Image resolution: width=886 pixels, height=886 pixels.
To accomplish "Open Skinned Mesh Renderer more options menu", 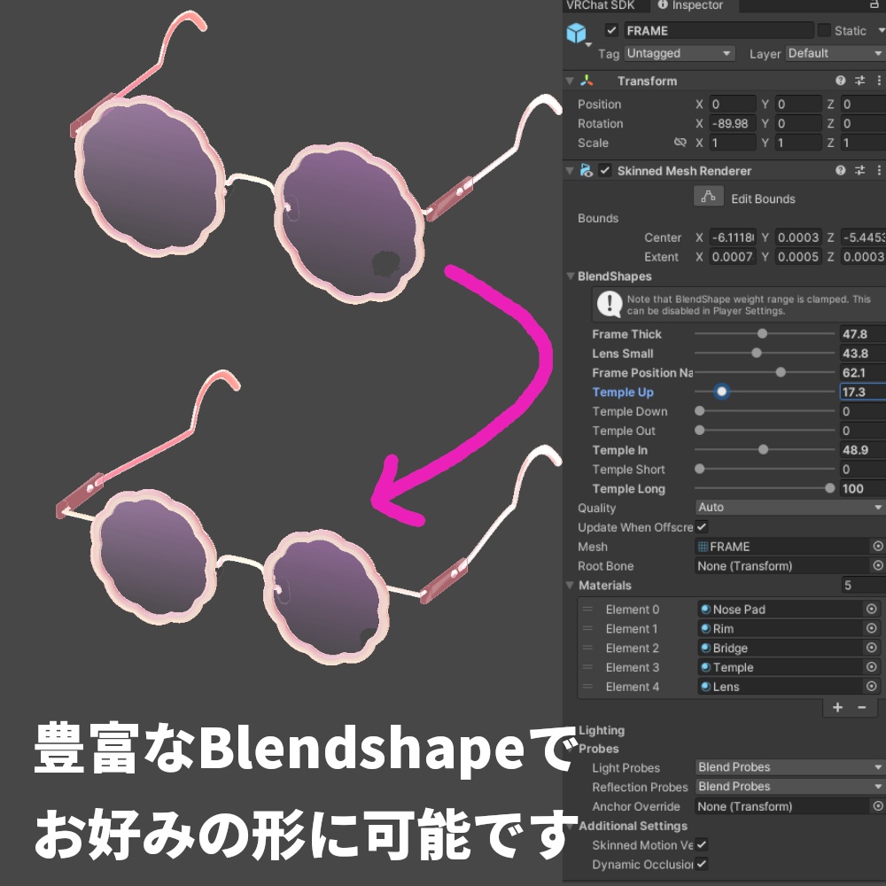I will tap(879, 170).
